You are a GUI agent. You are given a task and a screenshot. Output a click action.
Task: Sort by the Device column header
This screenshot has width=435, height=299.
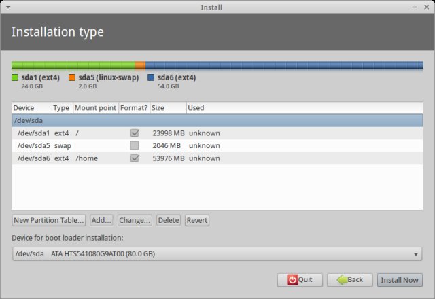point(32,108)
